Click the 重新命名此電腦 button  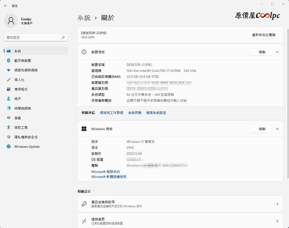point(264,35)
